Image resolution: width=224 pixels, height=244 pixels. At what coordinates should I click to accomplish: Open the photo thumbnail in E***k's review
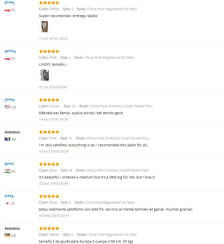[x=45, y=27]
